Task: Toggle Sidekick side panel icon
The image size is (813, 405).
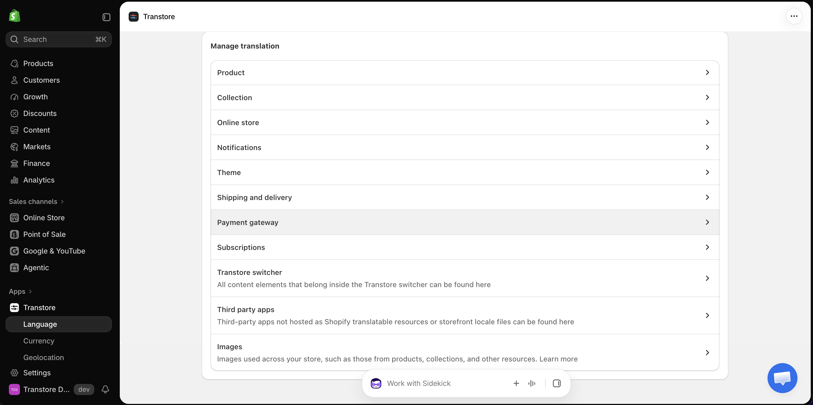Action: [557, 383]
